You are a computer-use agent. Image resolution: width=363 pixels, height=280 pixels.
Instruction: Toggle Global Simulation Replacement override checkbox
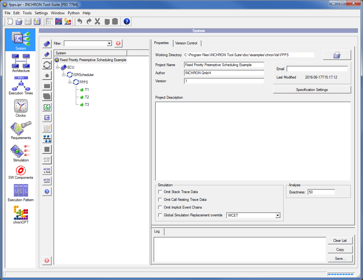(x=160, y=215)
